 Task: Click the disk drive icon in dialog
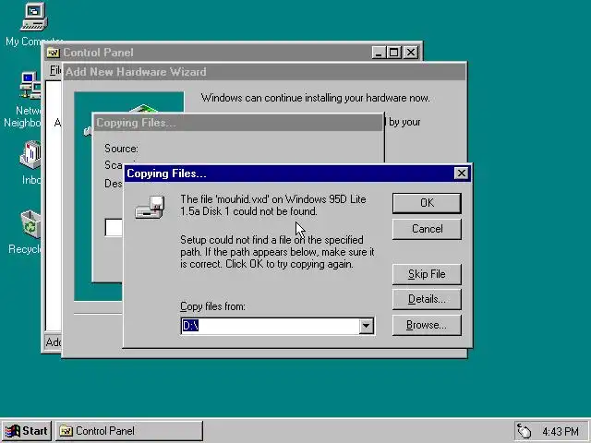(x=150, y=207)
